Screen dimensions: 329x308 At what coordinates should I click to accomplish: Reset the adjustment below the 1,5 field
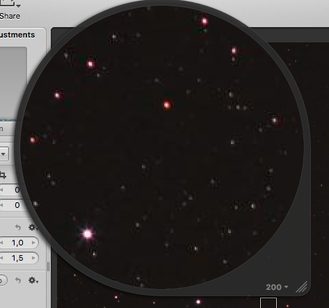pos(18,280)
